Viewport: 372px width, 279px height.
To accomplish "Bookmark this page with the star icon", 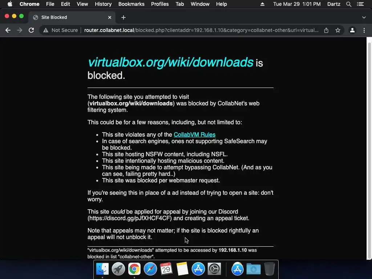I will [x=338, y=30].
